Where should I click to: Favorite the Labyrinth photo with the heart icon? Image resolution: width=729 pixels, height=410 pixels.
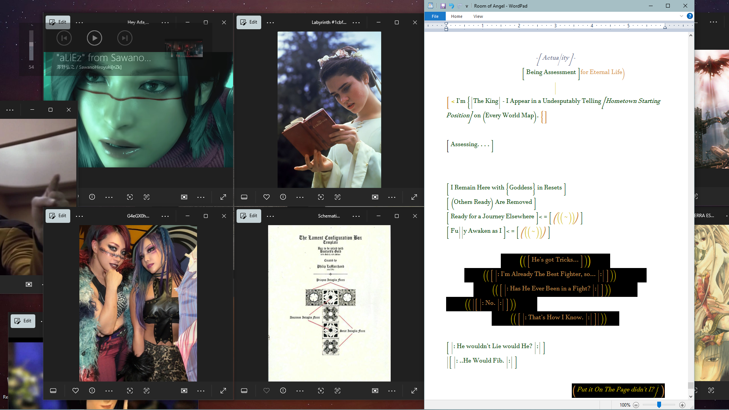click(267, 197)
